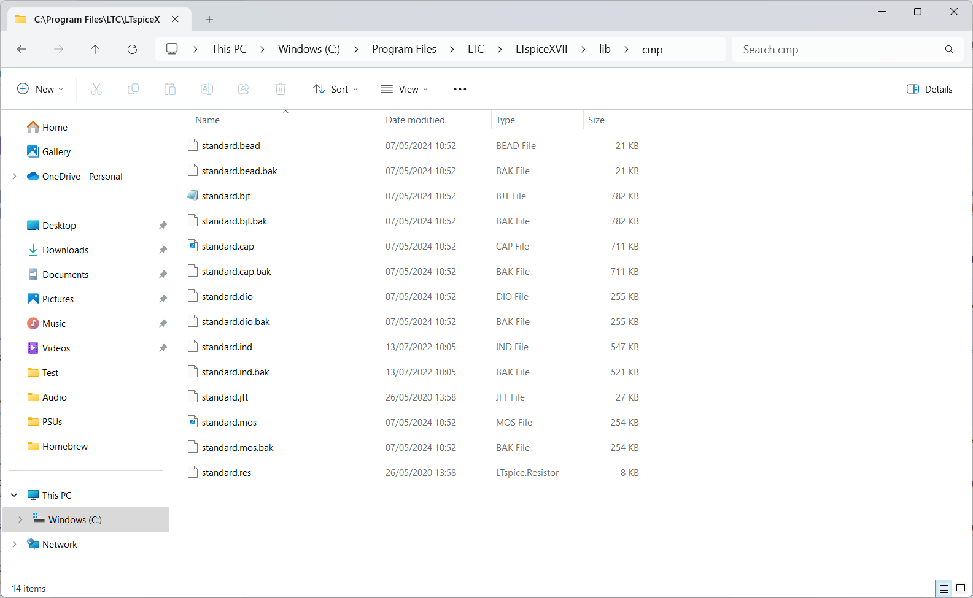The width and height of the screenshot is (973, 598).
Task: Click the Paste clipboard icon
Action: click(x=170, y=89)
